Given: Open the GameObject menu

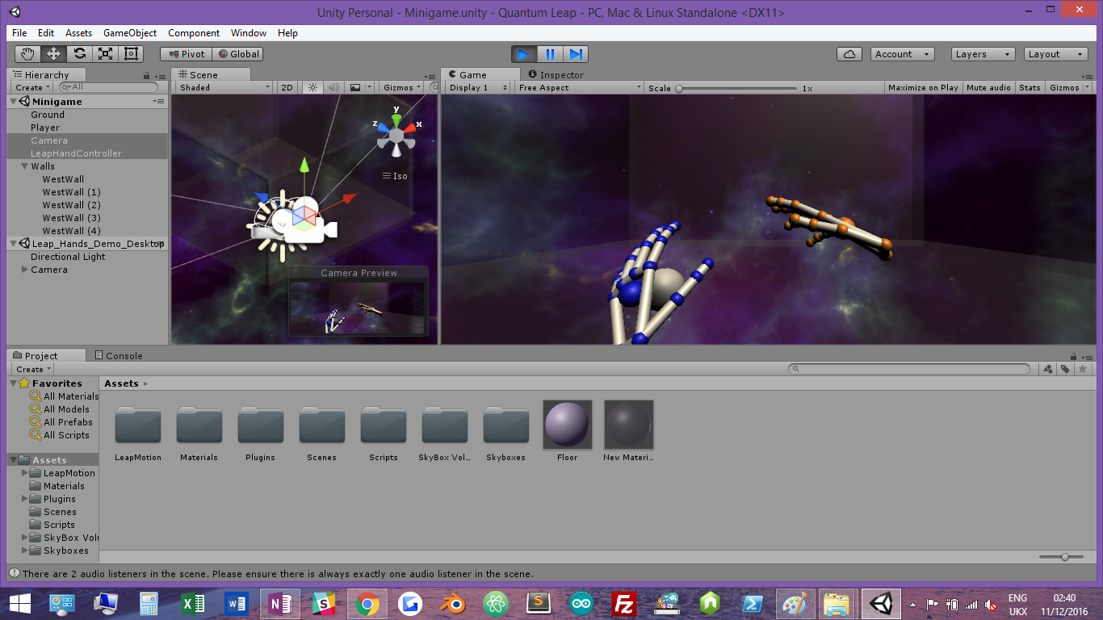Looking at the screenshot, I should [x=130, y=33].
